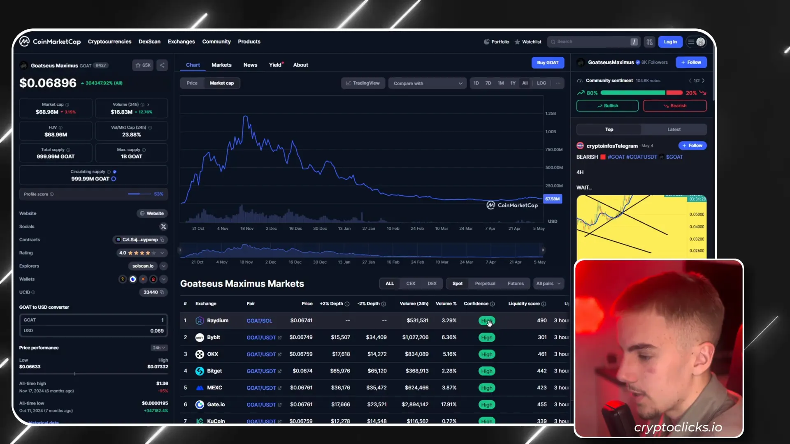Vote Bullish on community sentiment

click(x=607, y=106)
